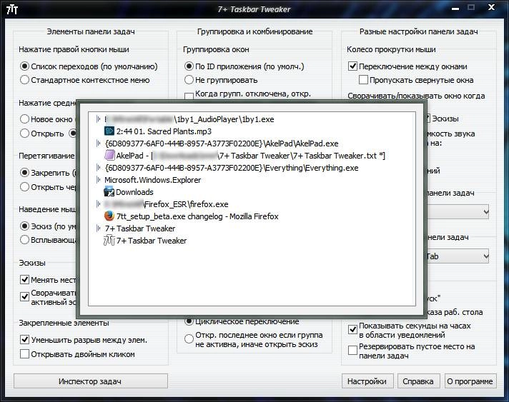Click the 1by1 player icon beside Sacred Plants.mp3
The height and width of the screenshot is (402, 509).
[x=109, y=131]
